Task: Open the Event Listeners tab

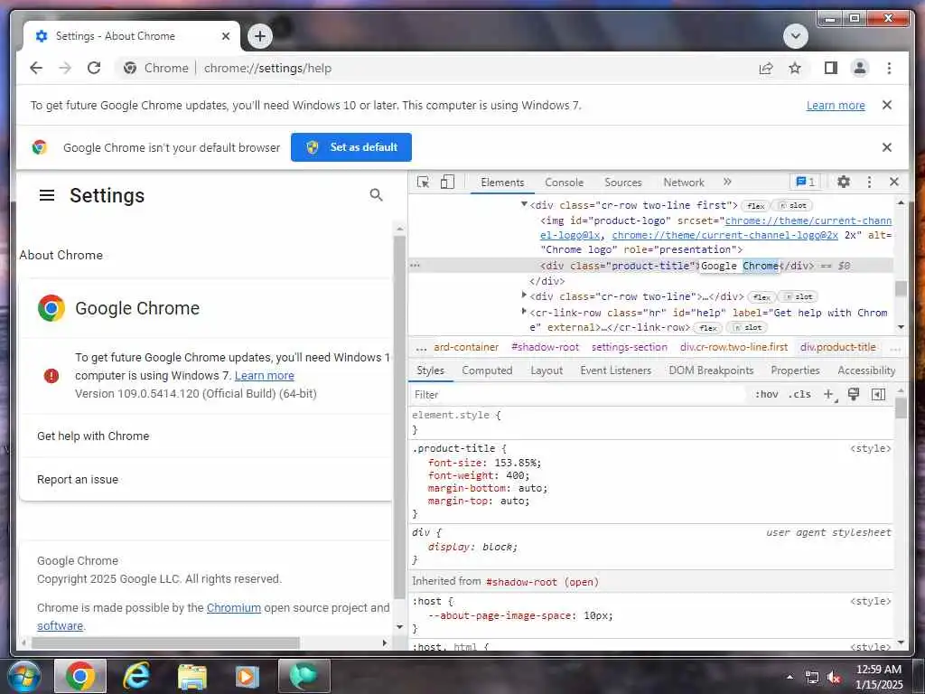Action: coord(615,370)
